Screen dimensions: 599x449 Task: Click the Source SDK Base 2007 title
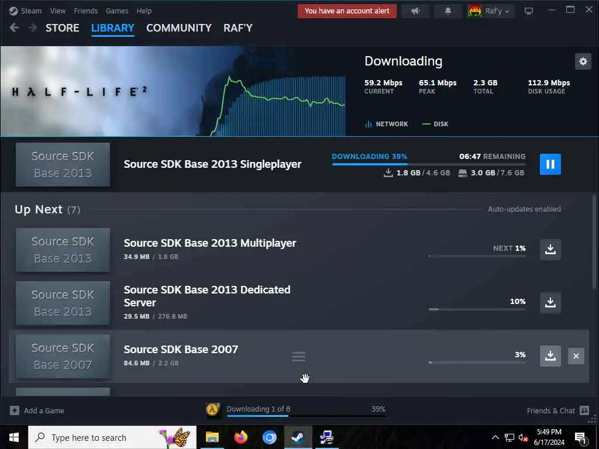pyautogui.click(x=181, y=350)
